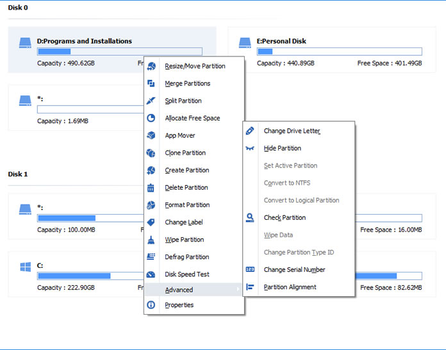Expand the Advanced submenu arrow
446x350 pixels.
(238, 289)
